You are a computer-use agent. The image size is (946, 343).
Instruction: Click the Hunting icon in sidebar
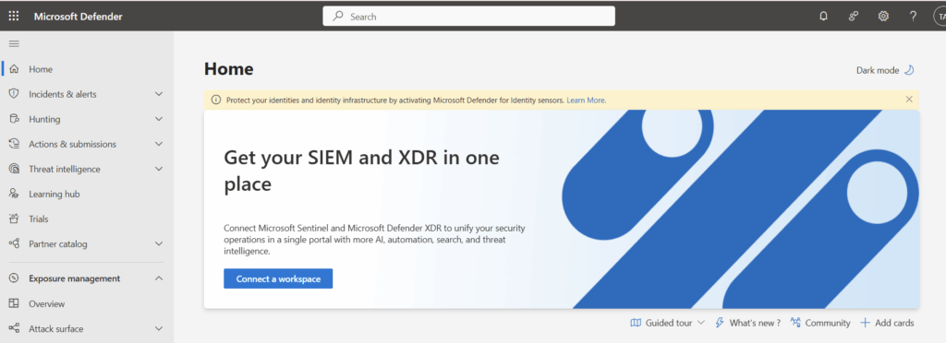(14, 119)
